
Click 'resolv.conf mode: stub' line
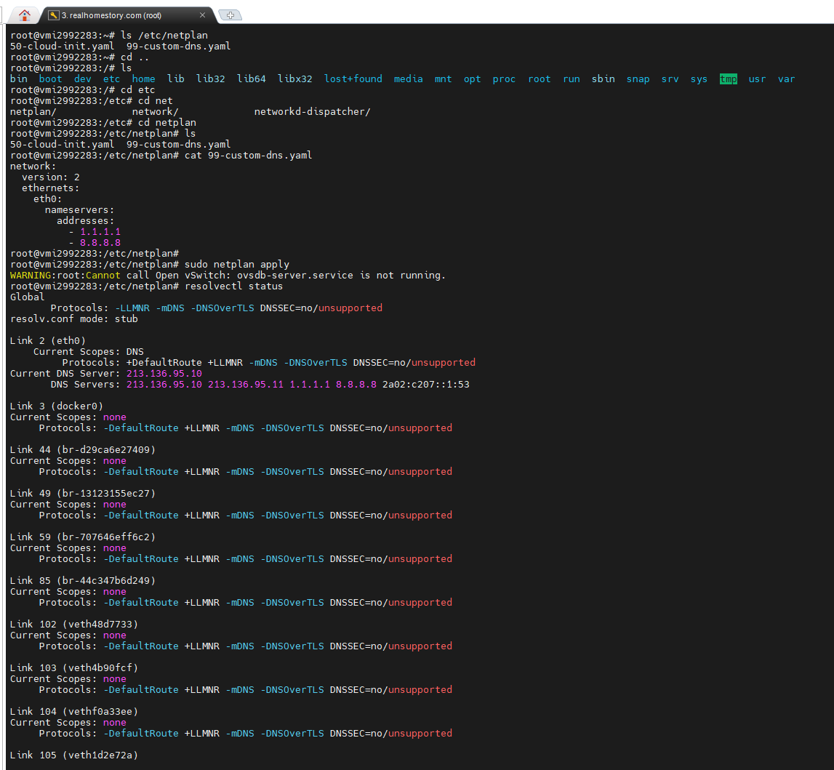point(74,319)
